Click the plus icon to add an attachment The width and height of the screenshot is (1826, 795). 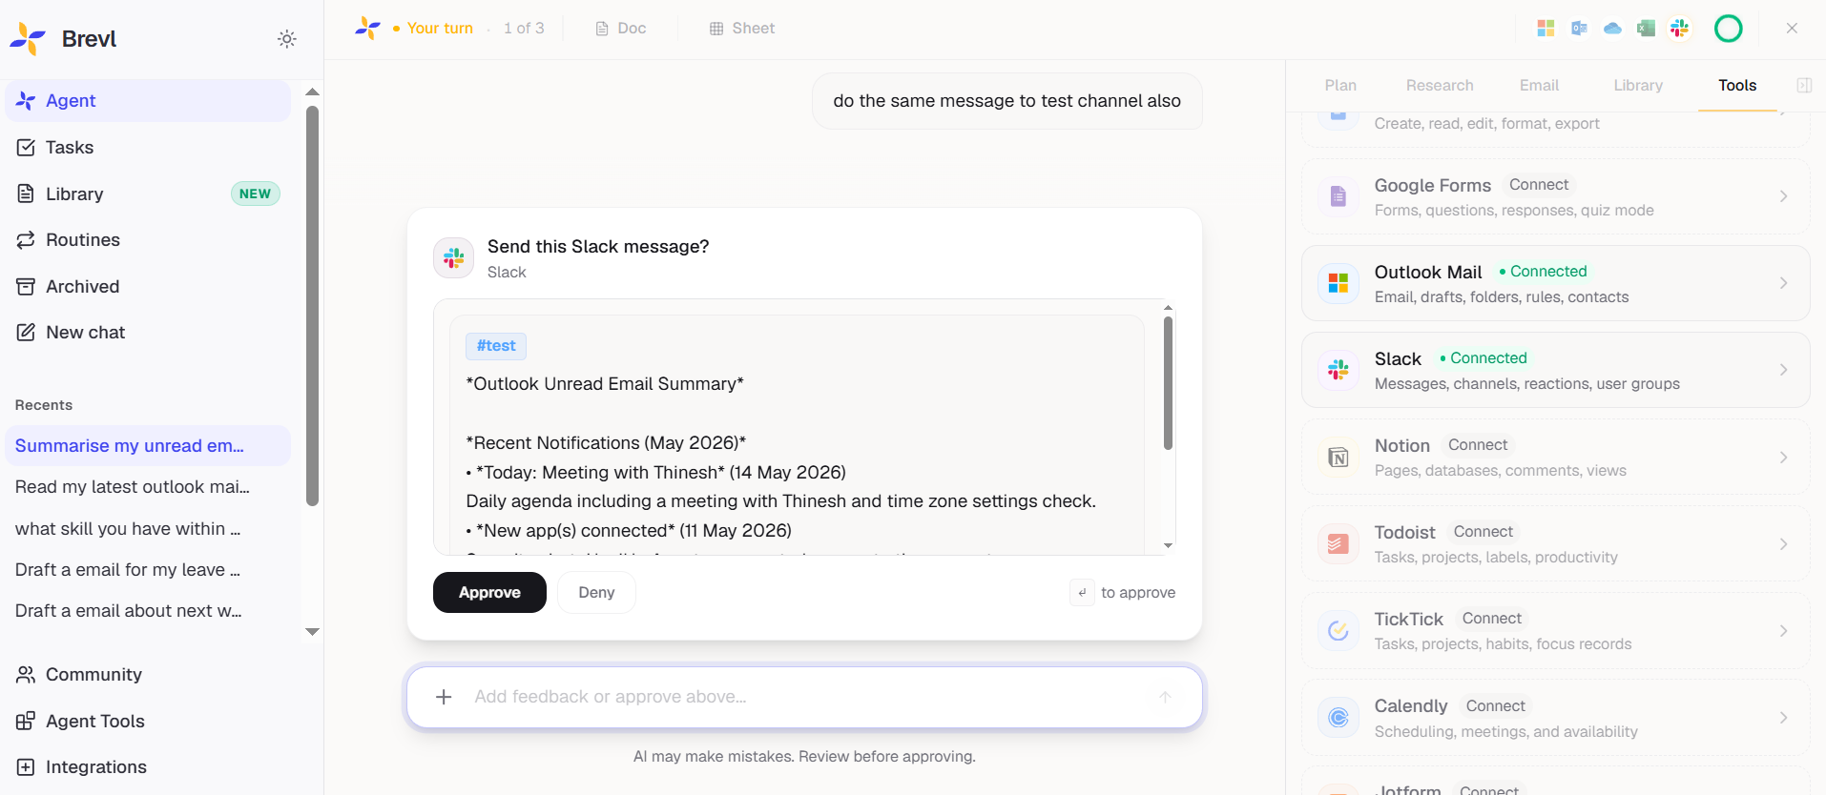(x=444, y=697)
